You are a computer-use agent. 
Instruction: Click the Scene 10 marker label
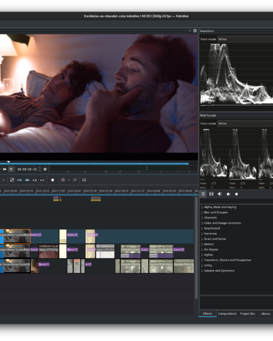(36, 235)
